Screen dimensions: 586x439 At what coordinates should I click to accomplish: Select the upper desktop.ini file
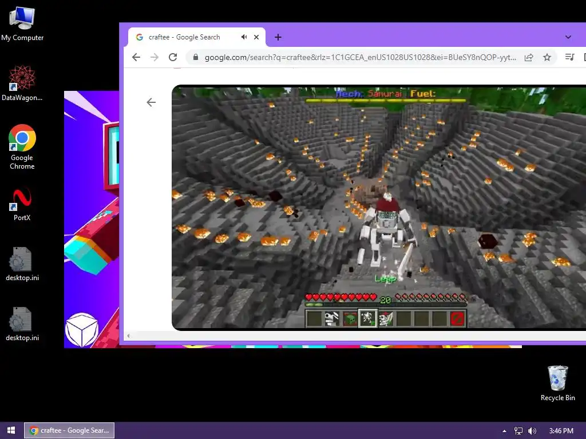[22, 264]
